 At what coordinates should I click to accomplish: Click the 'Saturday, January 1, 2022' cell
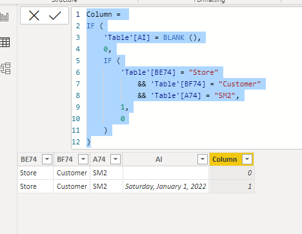pyautogui.click(x=166, y=186)
